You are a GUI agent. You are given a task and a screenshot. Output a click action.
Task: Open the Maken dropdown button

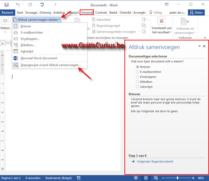(5, 25)
